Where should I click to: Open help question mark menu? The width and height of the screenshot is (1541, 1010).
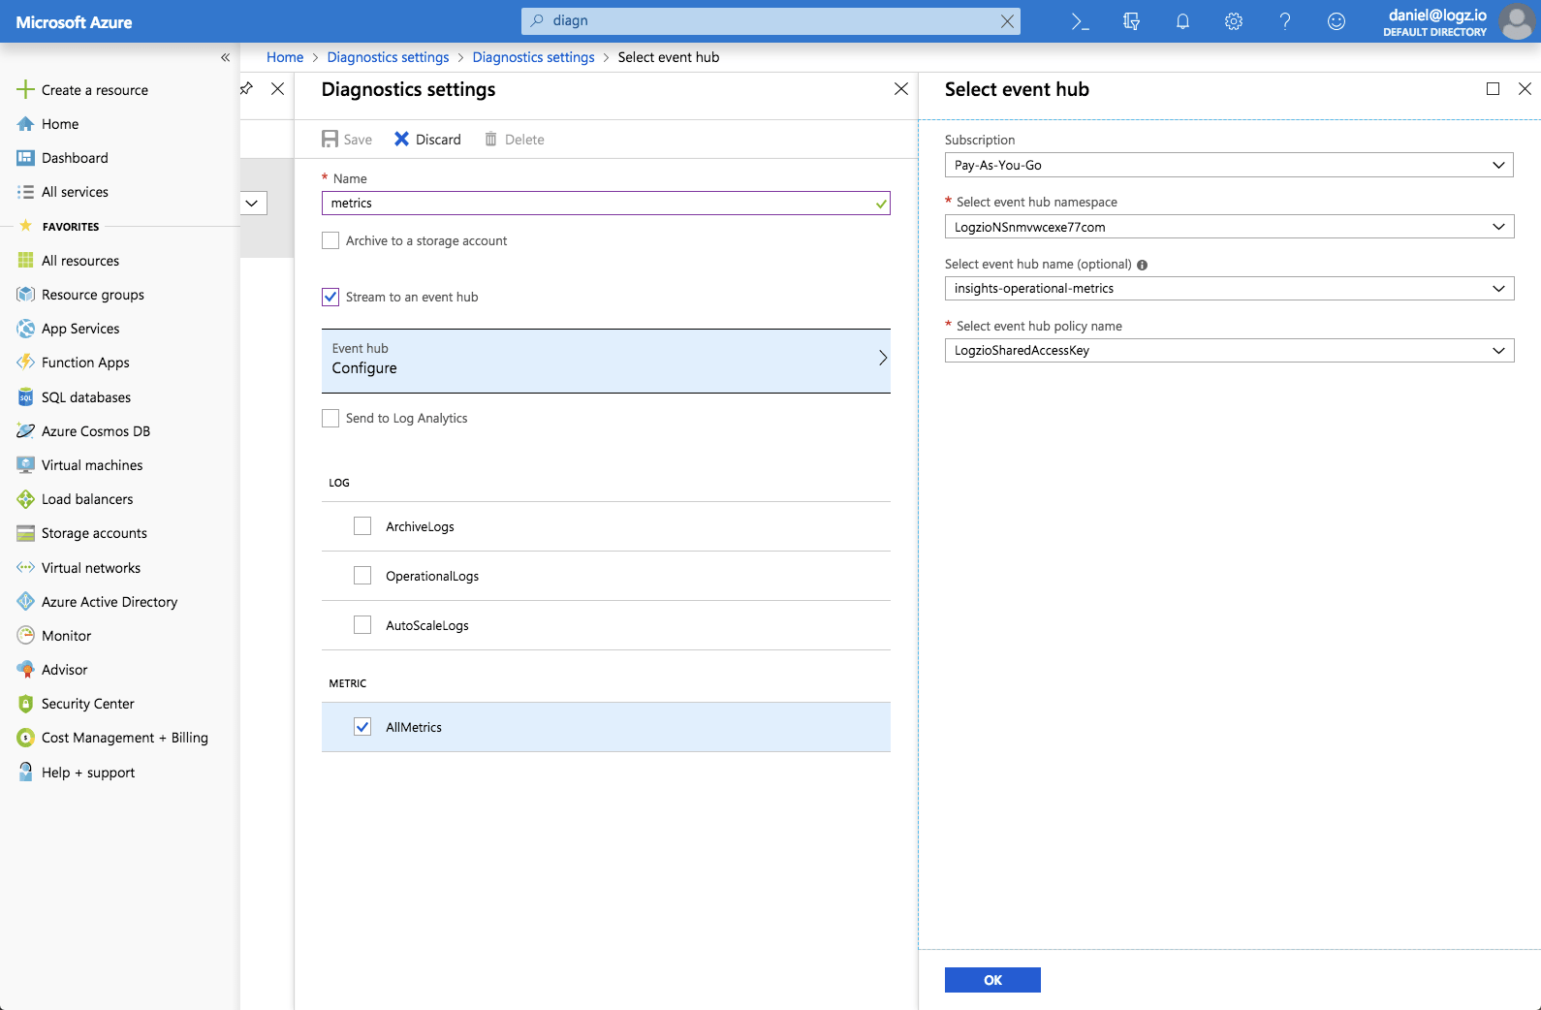pyautogui.click(x=1285, y=21)
